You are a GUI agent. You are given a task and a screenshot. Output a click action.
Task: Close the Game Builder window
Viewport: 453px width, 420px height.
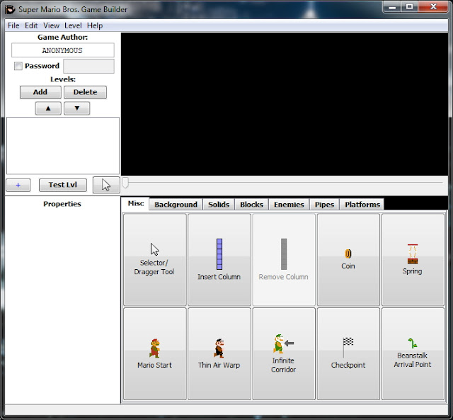coord(433,7)
